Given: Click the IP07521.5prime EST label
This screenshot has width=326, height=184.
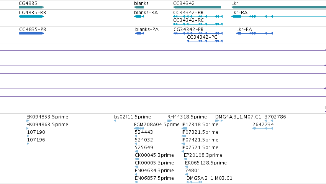Looking at the screenshot, I should [200, 148].
